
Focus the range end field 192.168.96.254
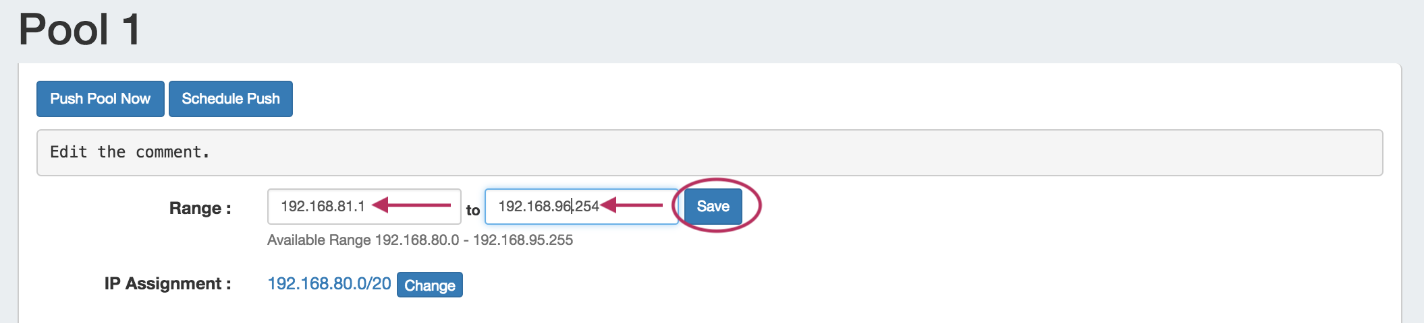(x=548, y=207)
